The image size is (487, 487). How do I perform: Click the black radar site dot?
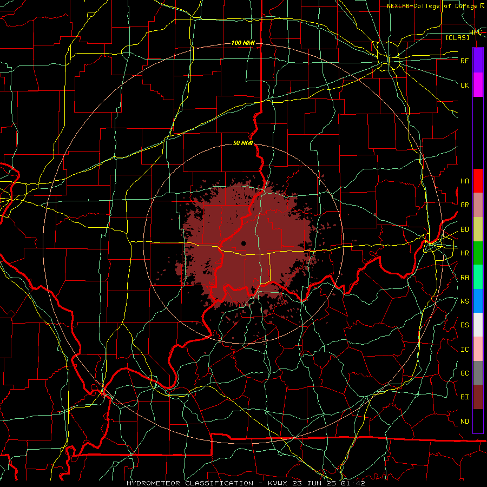coord(243,243)
